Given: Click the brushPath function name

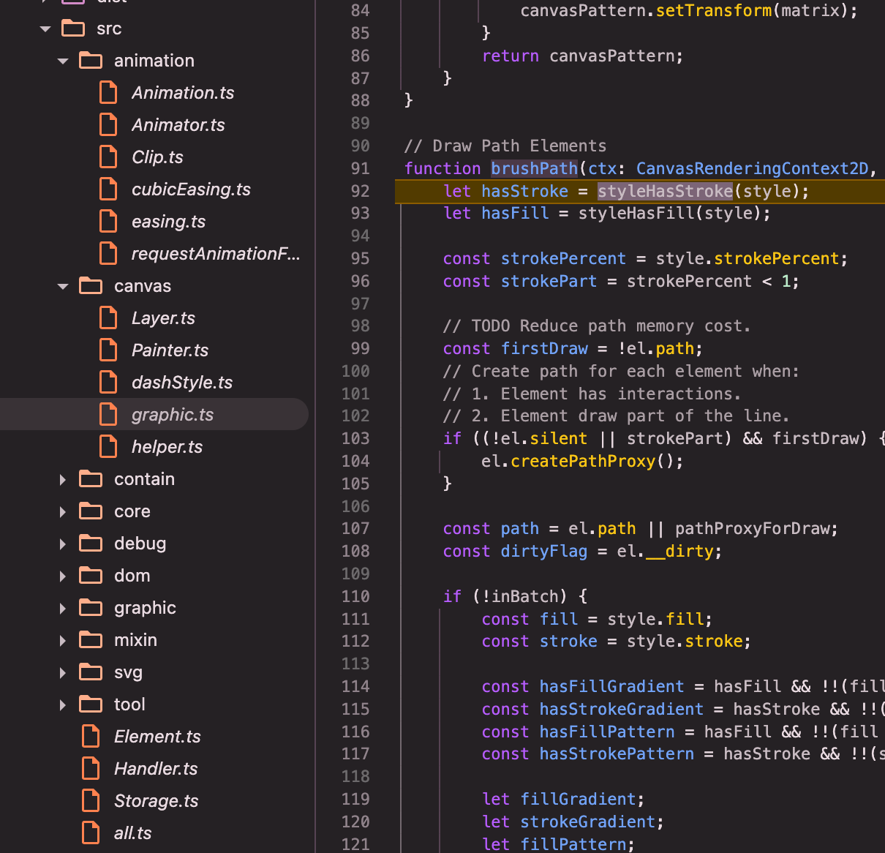Looking at the screenshot, I should [x=534, y=169].
